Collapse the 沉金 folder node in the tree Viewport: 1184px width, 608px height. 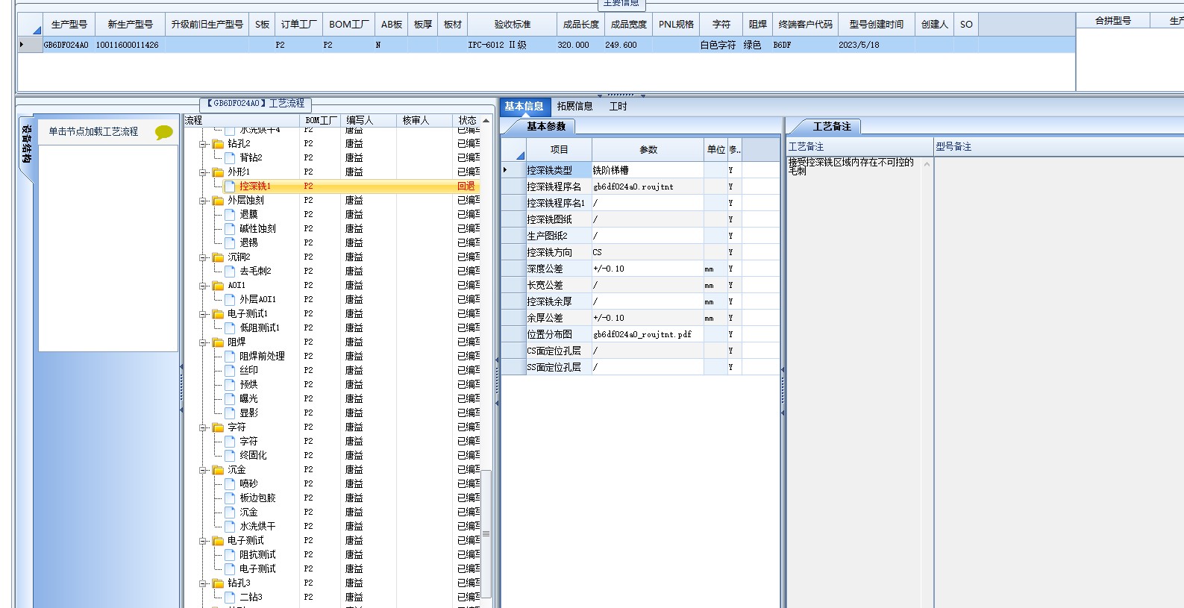tap(203, 470)
